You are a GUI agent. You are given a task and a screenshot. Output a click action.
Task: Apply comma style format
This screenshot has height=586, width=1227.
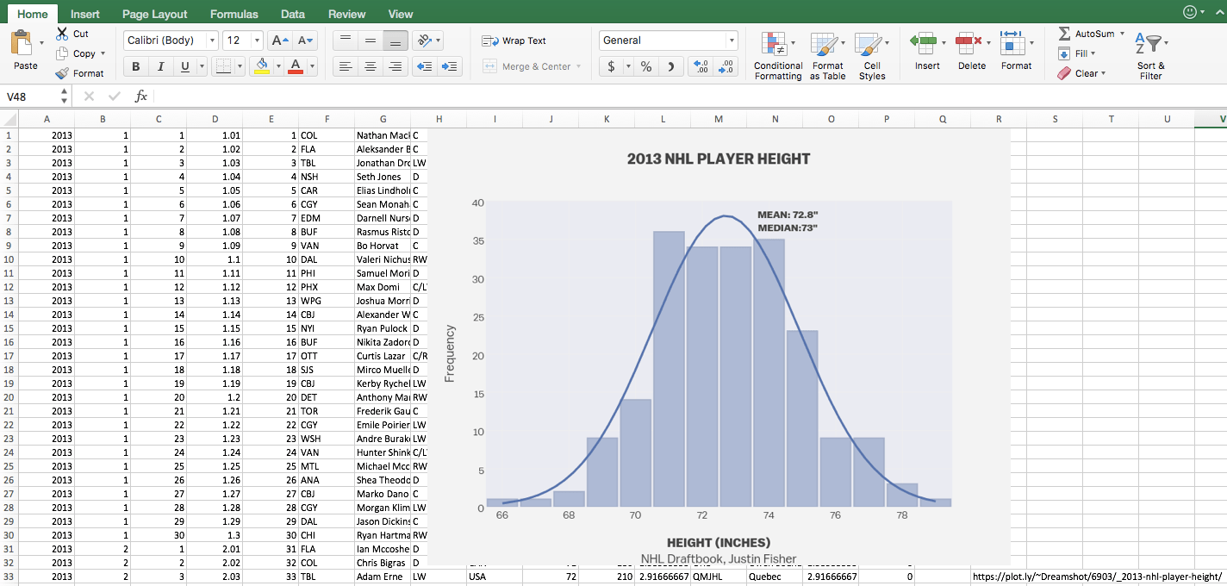(x=671, y=66)
